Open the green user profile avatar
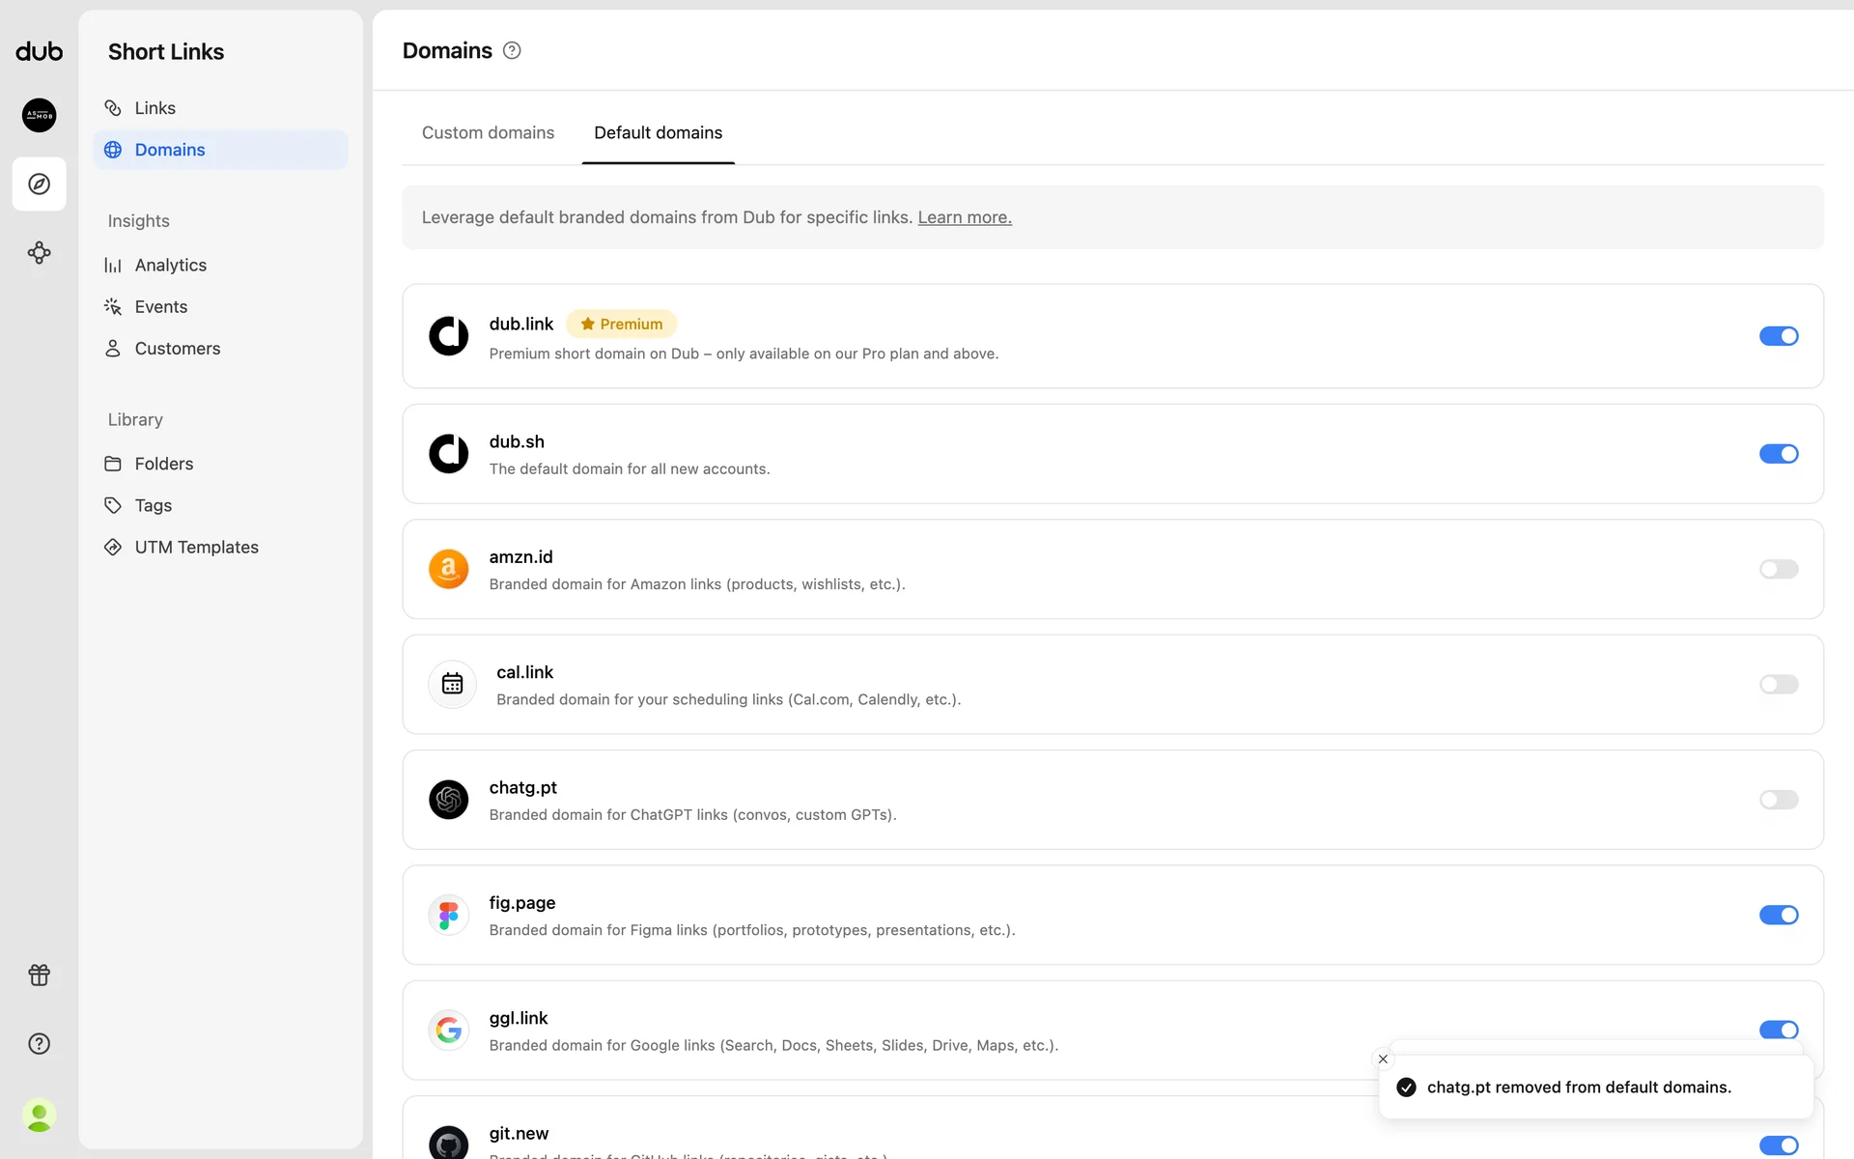The height and width of the screenshot is (1159, 1854). 39,1116
